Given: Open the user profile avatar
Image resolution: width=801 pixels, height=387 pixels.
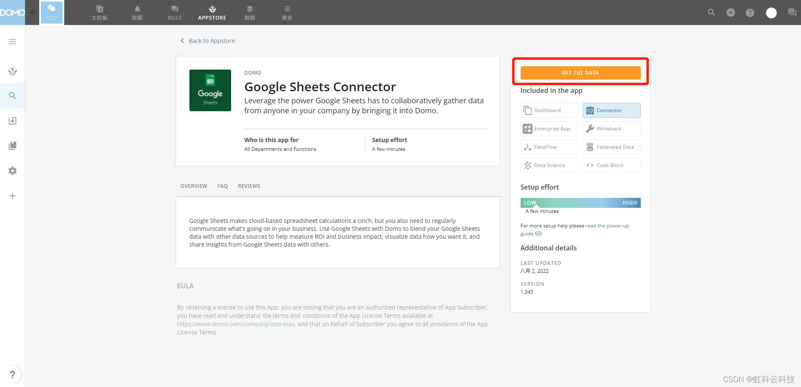Looking at the screenshot, I should coord(771,13).
